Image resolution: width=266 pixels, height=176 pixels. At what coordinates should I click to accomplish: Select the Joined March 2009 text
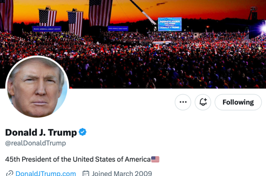pos(122,173)
